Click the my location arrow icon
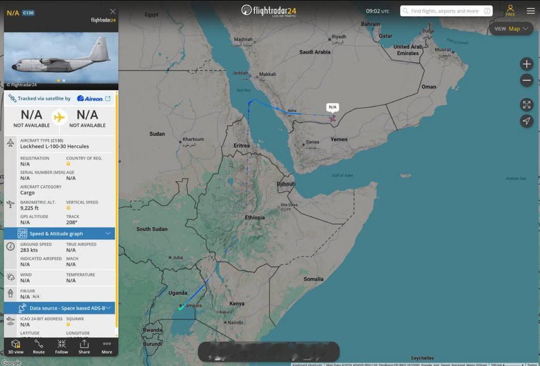This screenshot has width=540, height=366. tap(526, 121)
